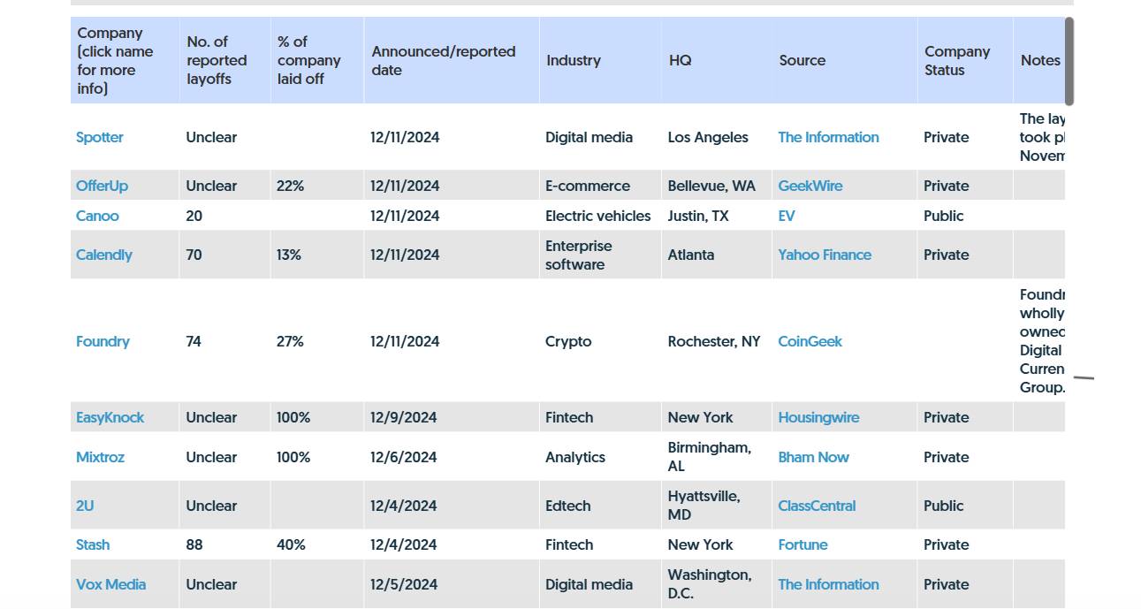Click the Announced/reported date column header
The height and width of the screenshot is (609, 1141).
[x=444, y=60]
